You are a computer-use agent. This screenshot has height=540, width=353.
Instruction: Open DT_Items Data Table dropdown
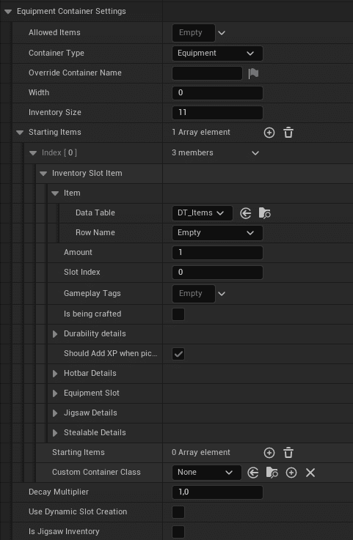point(203,213)
